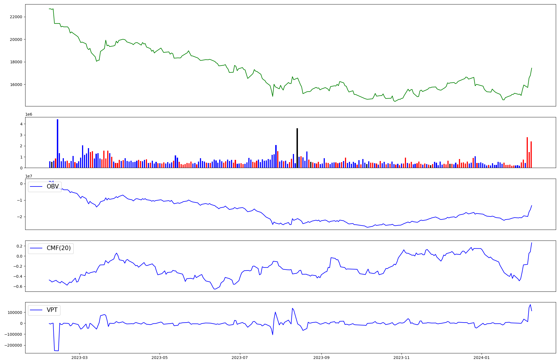Image resolution: width=560 pixels, height=364 pixels.
Task: Click the 2023-11 x-axis date label
Action: 402,358
